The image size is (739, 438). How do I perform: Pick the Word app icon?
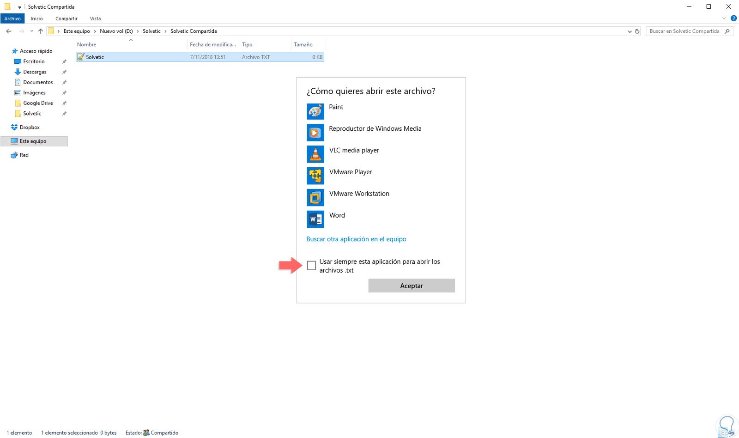point(315,219)
